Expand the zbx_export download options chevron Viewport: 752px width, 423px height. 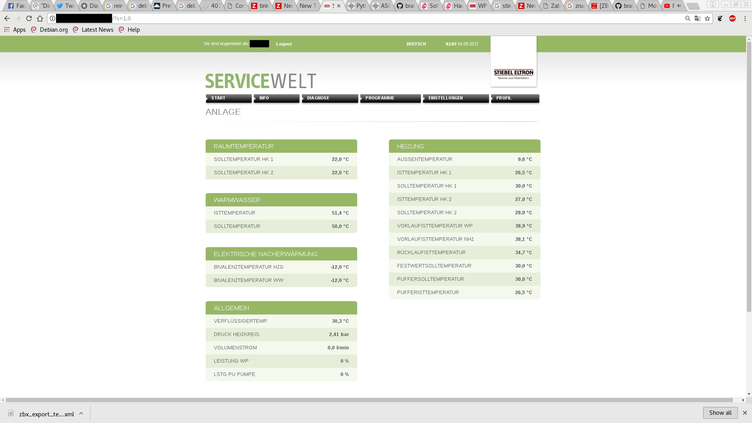point(81,414)
